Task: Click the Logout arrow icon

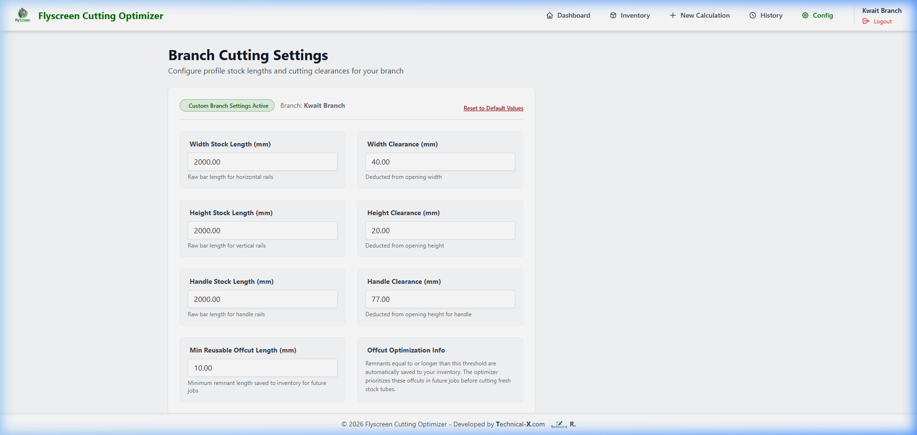Action: 866,21
